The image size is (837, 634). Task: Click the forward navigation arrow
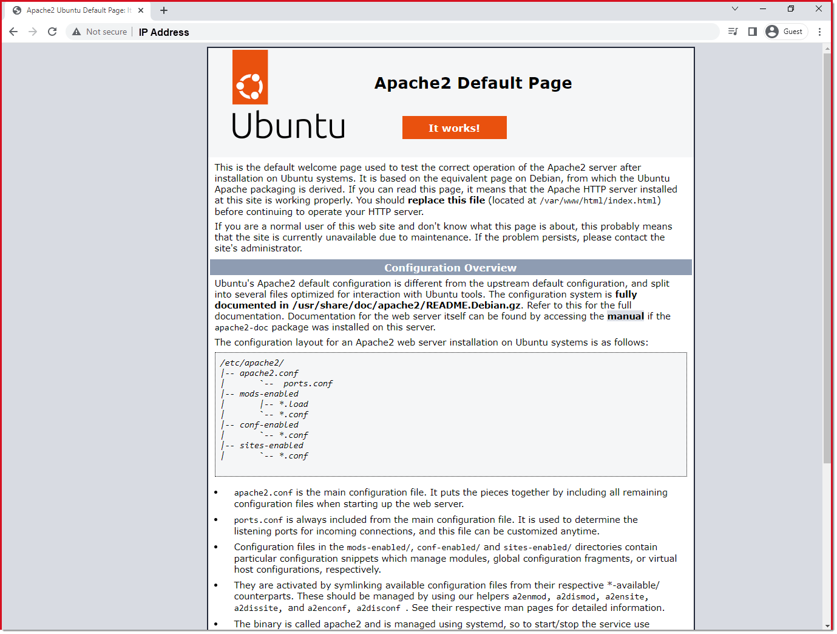pyautogui.click(x=33, y=32)
